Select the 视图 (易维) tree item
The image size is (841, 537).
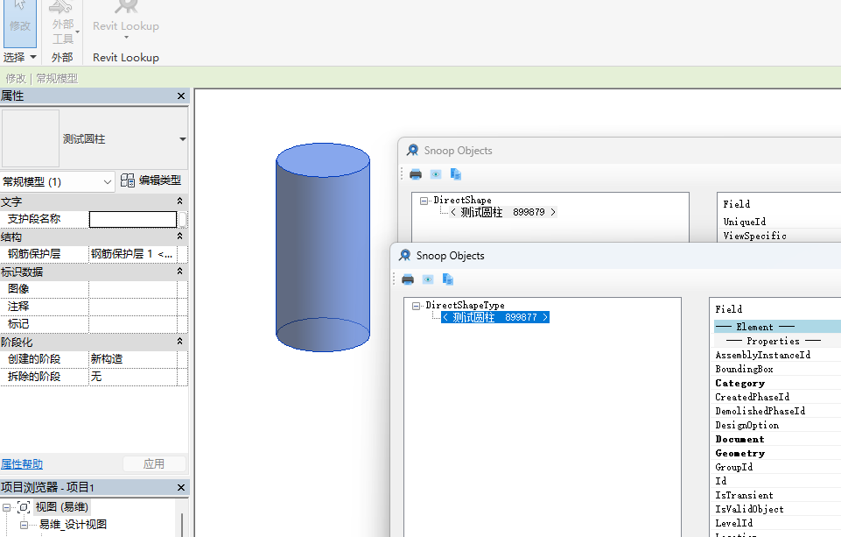tap(61, 507)
